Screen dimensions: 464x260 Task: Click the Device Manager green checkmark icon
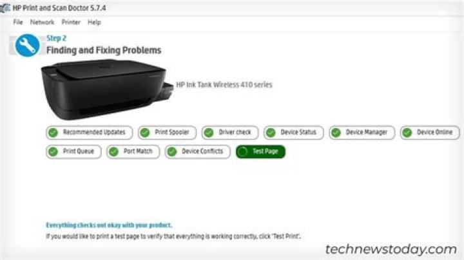tap(336, 133)
